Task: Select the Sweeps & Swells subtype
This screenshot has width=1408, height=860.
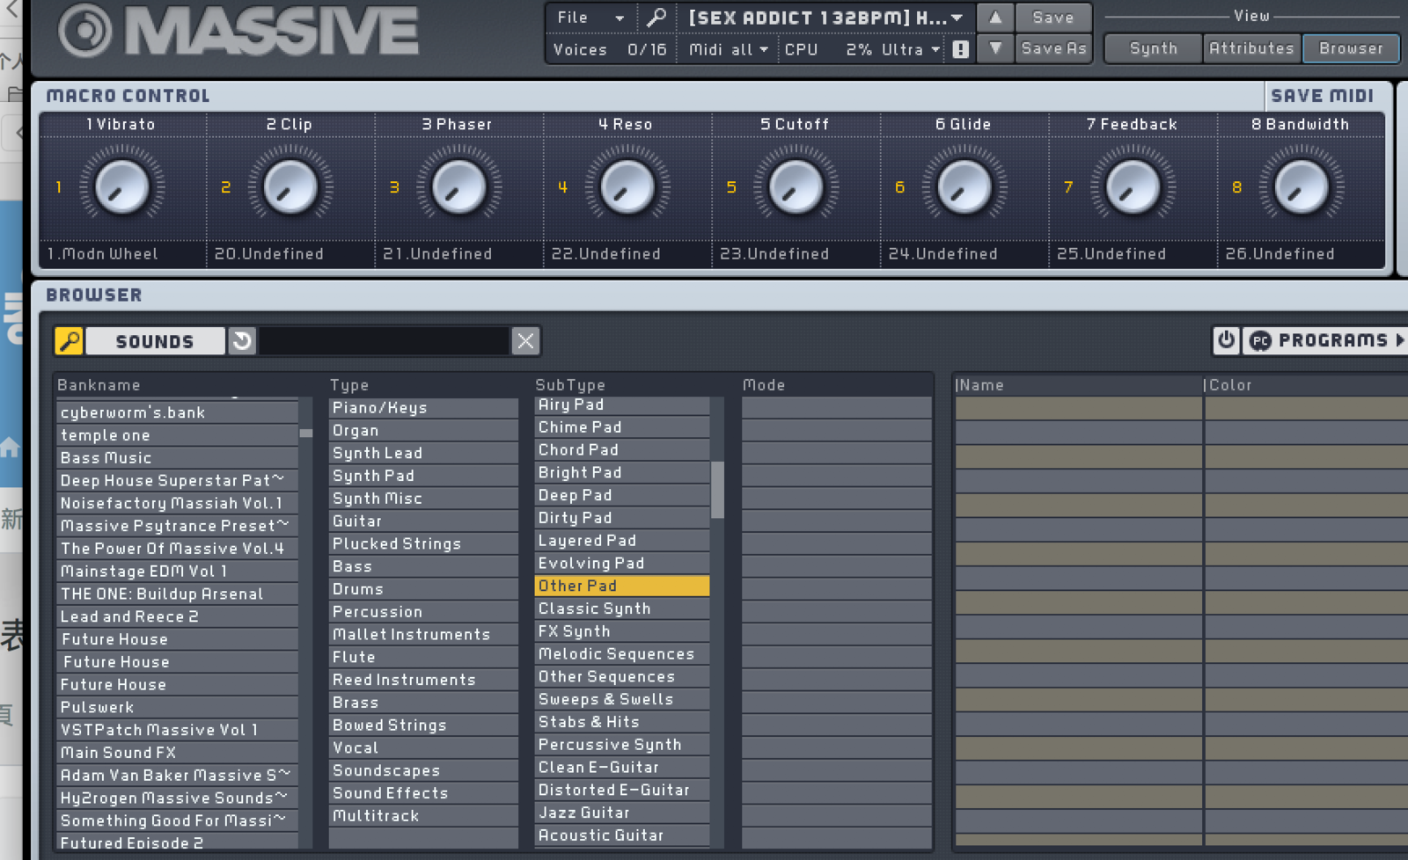Action: tap(622, 700)
